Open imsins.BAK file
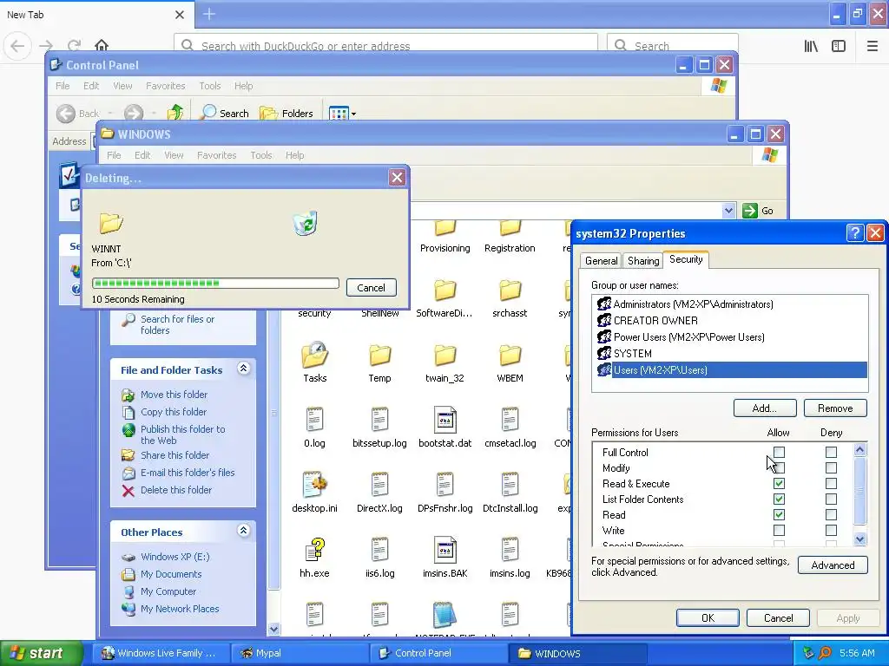Image resolution: width=889 pixels, height=666 pixels. [444, 558]
